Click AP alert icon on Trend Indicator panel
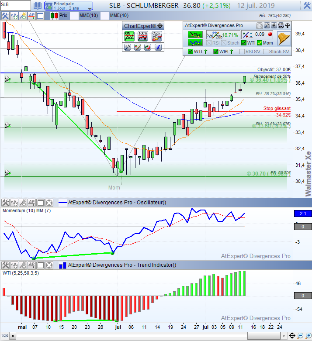 click(31, 265)
